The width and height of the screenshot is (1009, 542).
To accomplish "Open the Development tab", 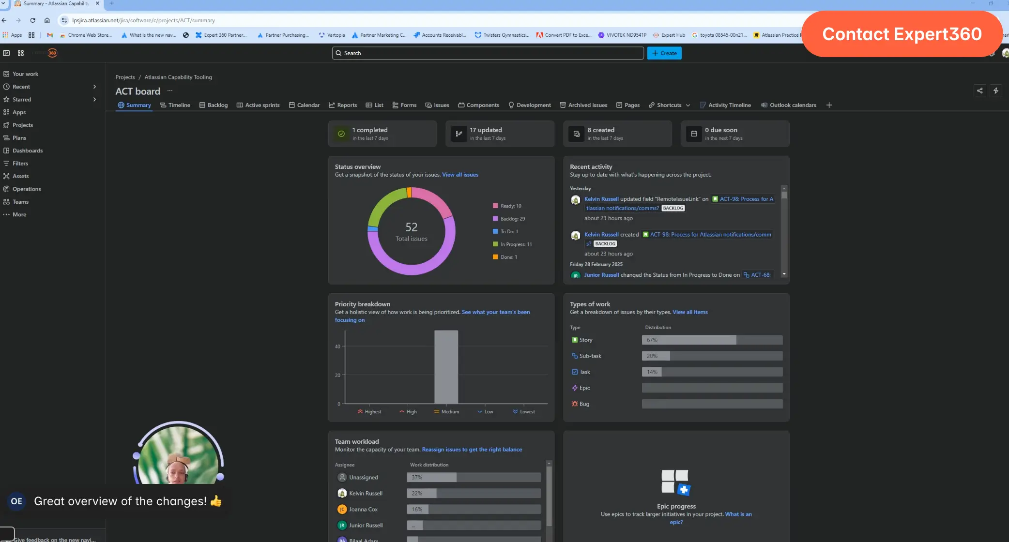I will [x=530, y=105].
